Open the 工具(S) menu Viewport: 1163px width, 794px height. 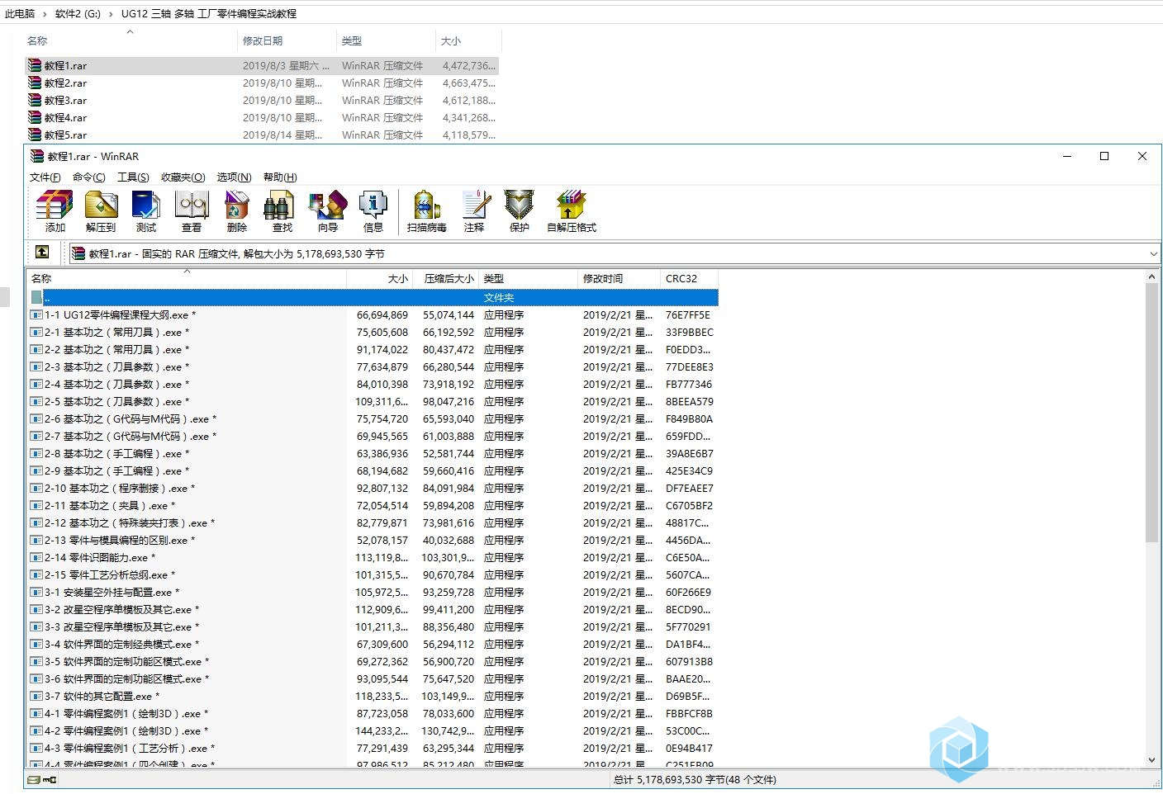[x=133, y=177]
